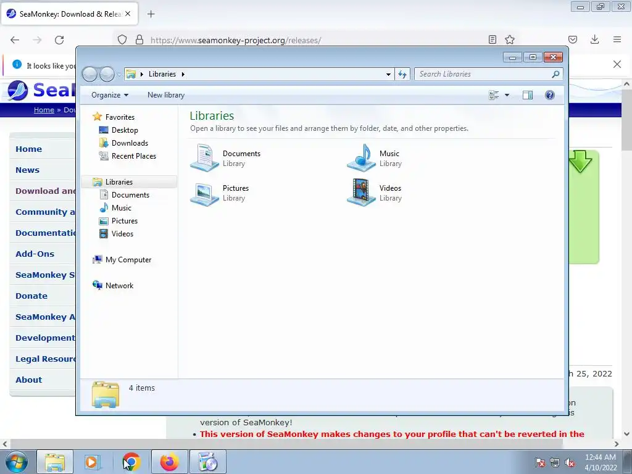
Task: Go back in Explorer window
Action: 90,74
